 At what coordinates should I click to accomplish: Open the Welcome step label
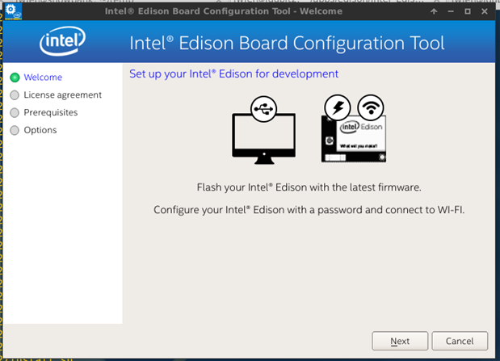click(x=43, y=78)
